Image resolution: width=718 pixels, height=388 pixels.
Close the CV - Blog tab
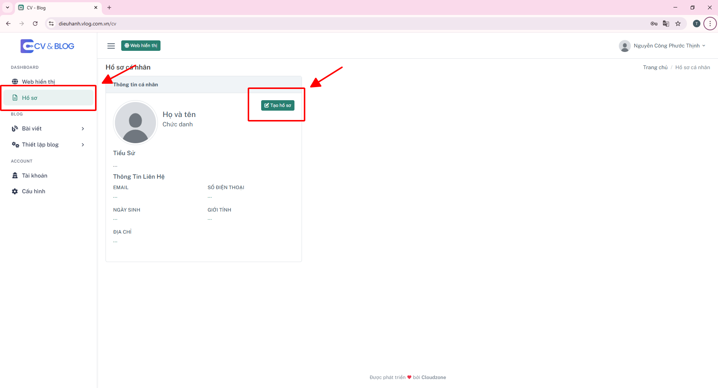[96, 7]
